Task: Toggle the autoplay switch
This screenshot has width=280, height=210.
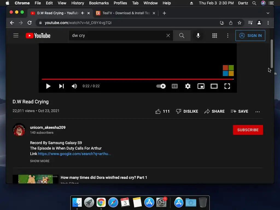Action: [x=161, y=86]
